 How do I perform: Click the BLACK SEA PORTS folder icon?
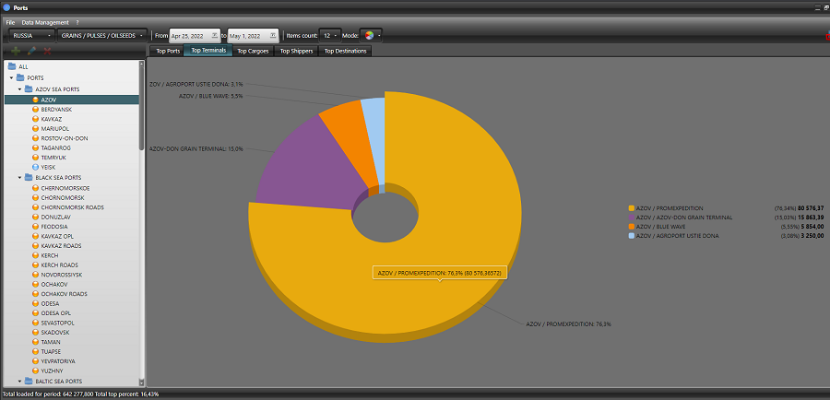[x=29, y=177]
